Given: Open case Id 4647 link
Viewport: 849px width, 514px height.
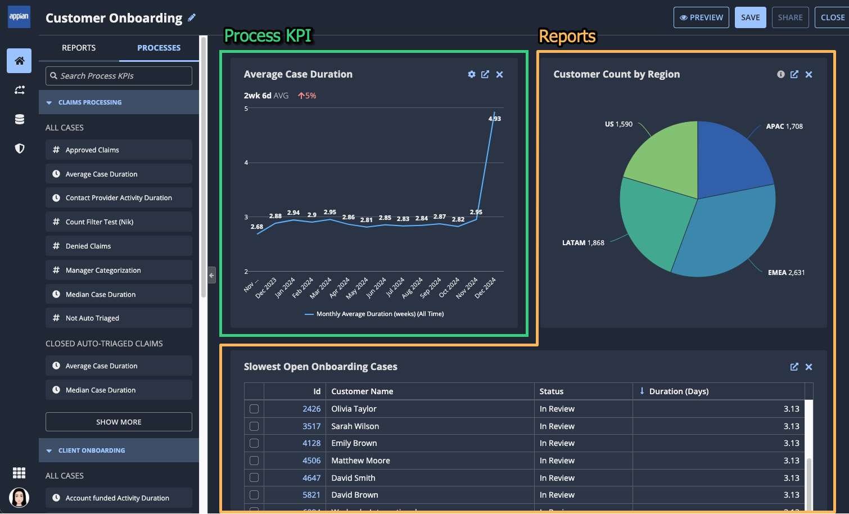Looking at the screenshot, I should [x=311, y=477].
